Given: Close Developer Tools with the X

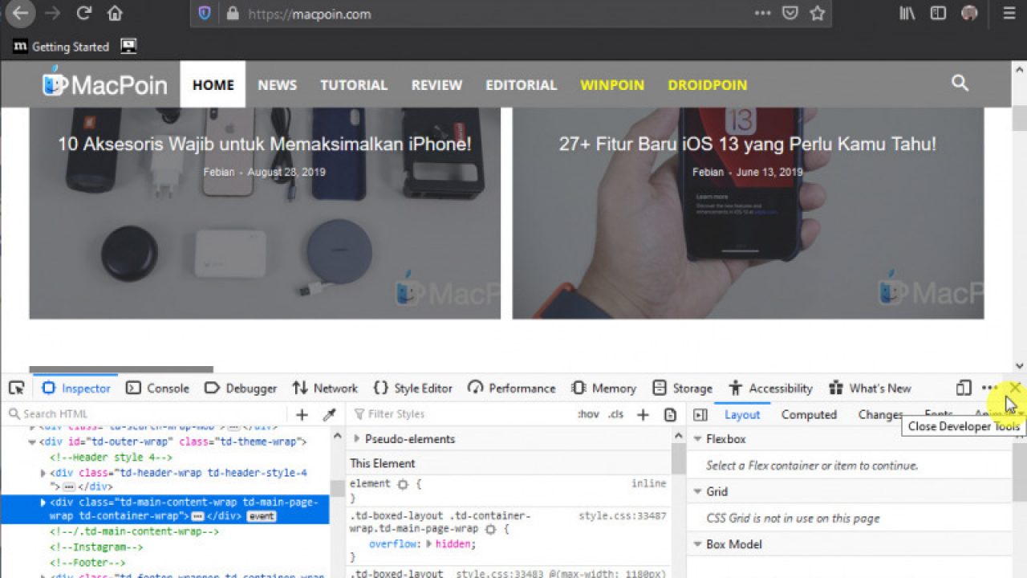Looking at the screenshot, I should tap(1015, 388).
